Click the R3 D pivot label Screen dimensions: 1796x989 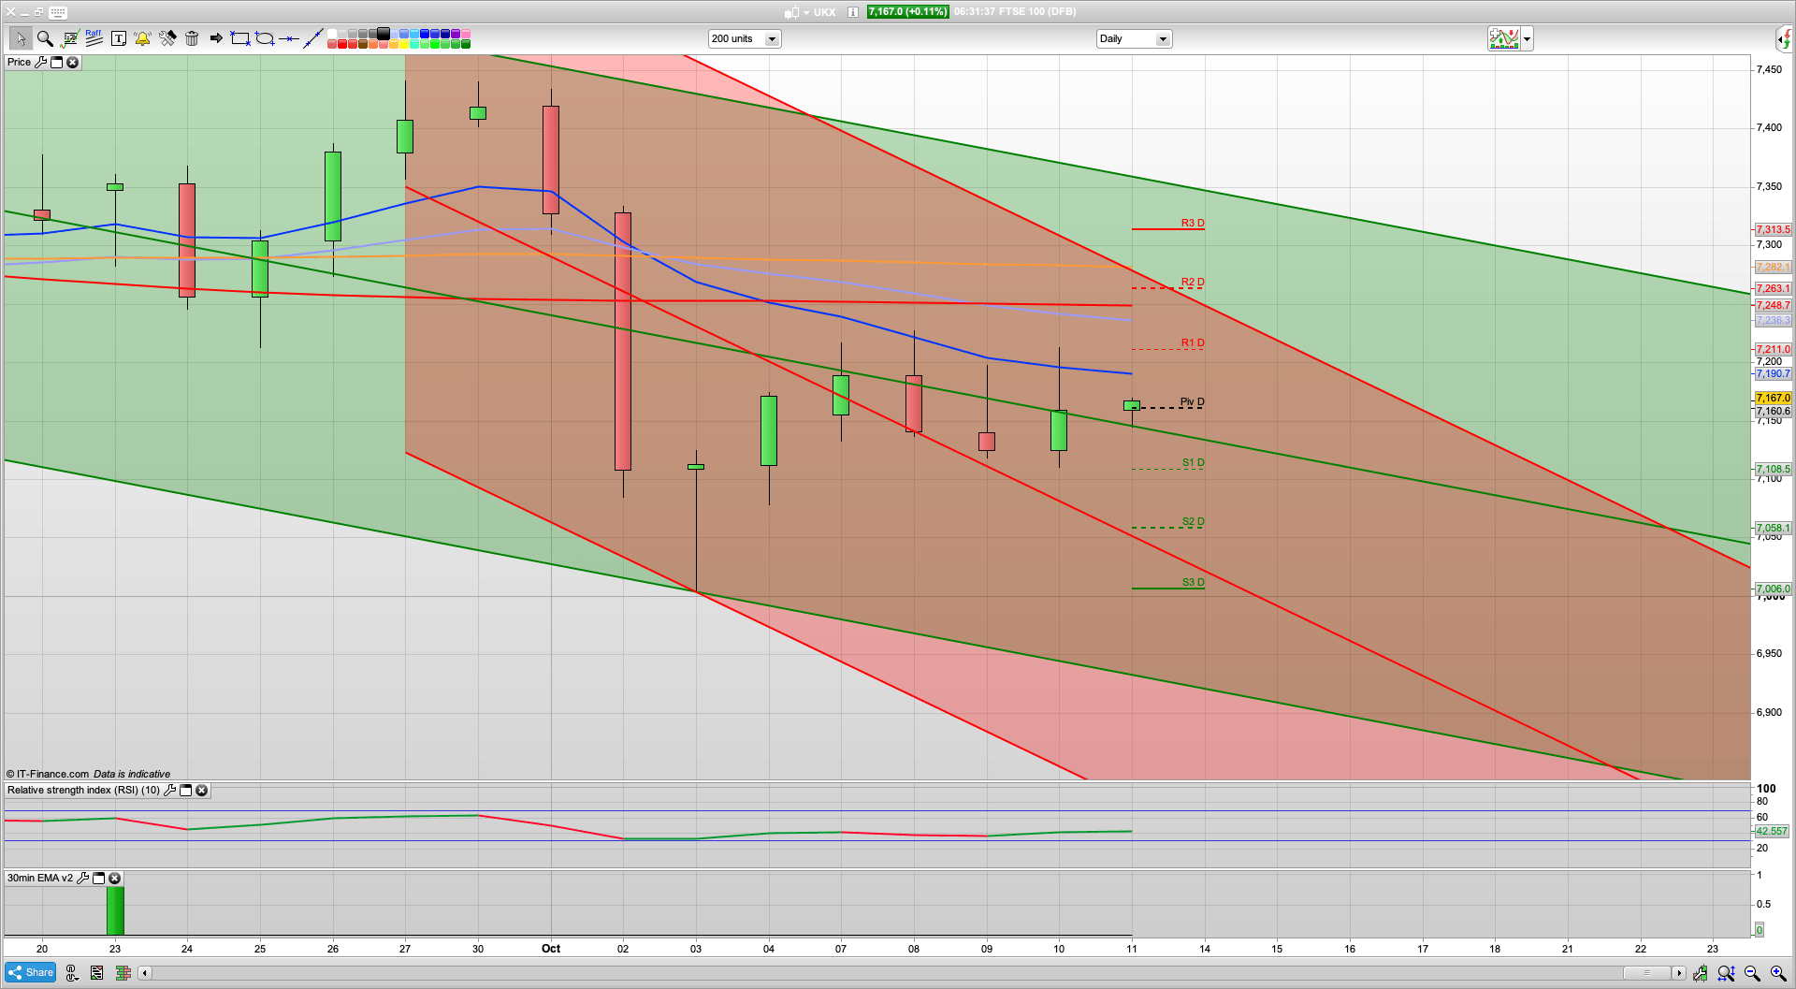pyautogui.click(x=1193, y=223)
